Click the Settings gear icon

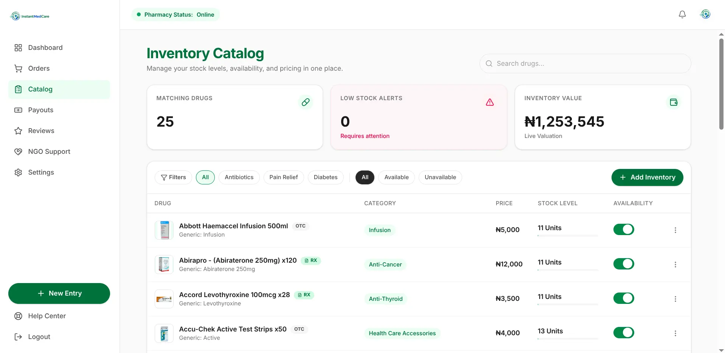pyautogui.click(x=18, y=172)
